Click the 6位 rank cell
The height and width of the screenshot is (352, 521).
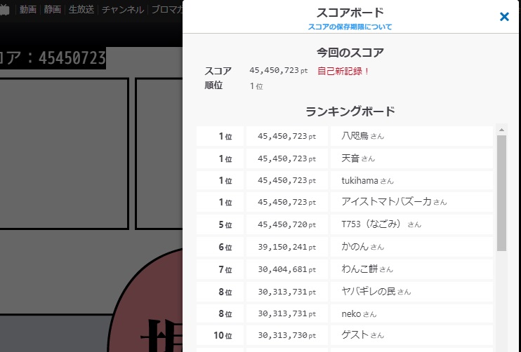[220, 247]
